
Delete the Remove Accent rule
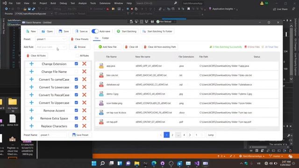(84, 111)
